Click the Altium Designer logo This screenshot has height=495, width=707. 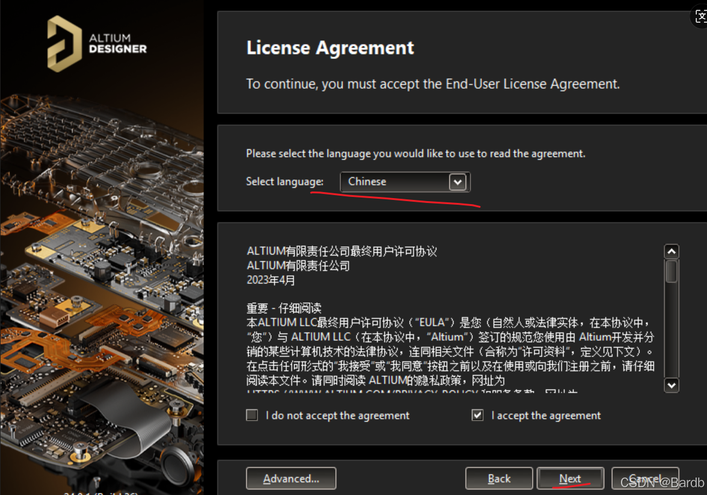[x=97, y=44]
